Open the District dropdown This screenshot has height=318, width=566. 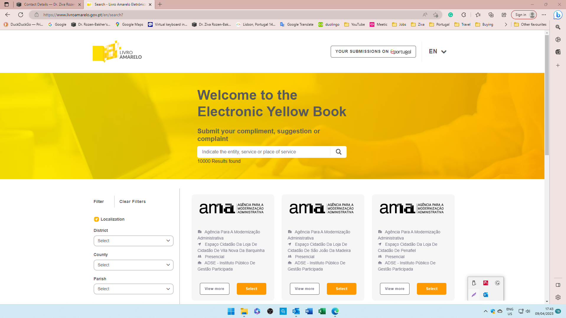coord(133,241)
